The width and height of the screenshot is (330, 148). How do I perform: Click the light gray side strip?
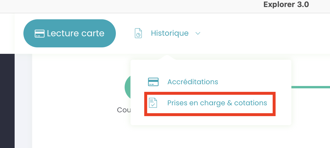coord(23,101)
